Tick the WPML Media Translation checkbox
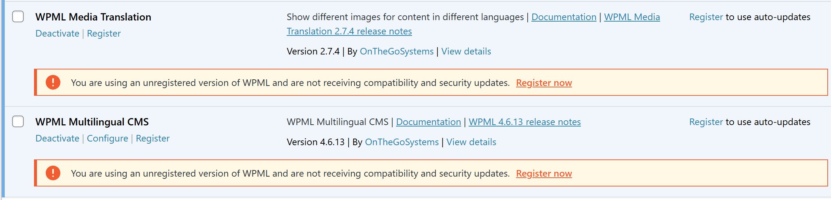Screen dimensions: 831x200 click(x=18, y=16)
